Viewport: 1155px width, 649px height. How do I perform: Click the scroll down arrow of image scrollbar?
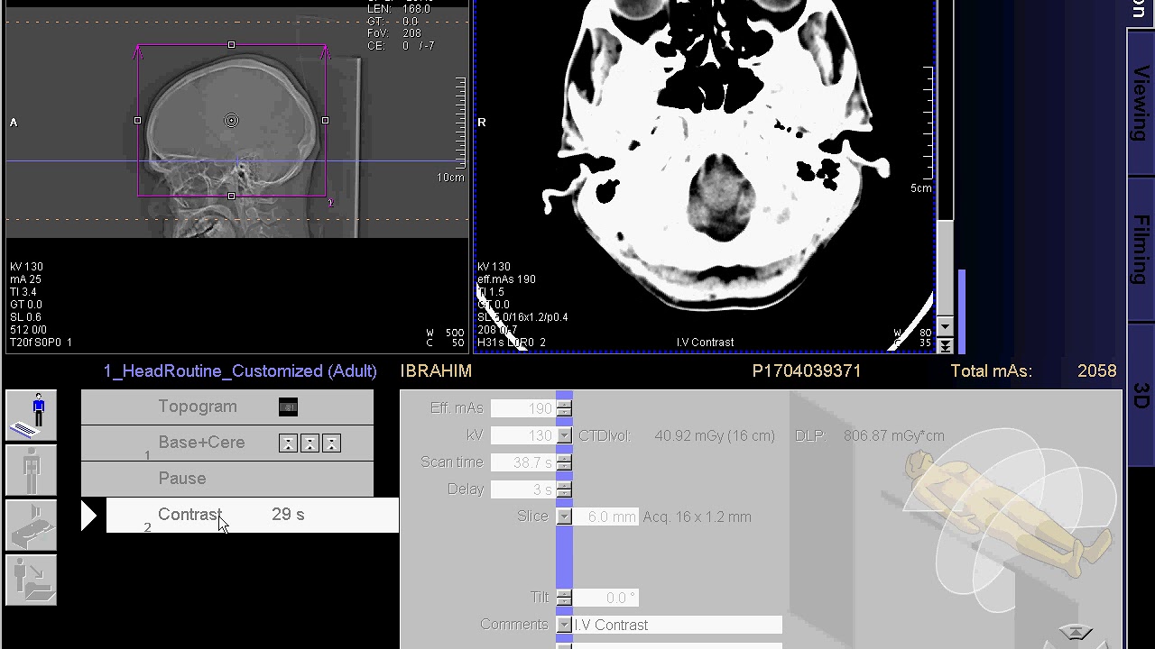(x=945, y=326)
